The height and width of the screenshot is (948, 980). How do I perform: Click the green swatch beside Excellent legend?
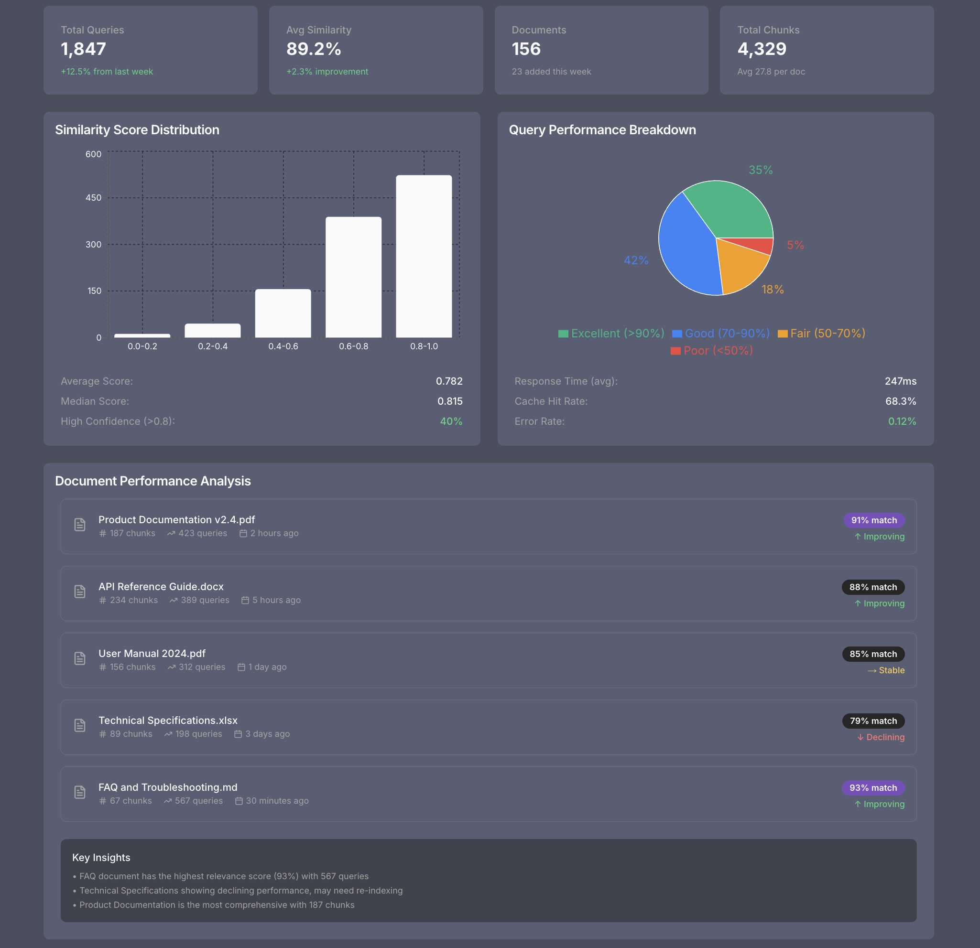563,332
